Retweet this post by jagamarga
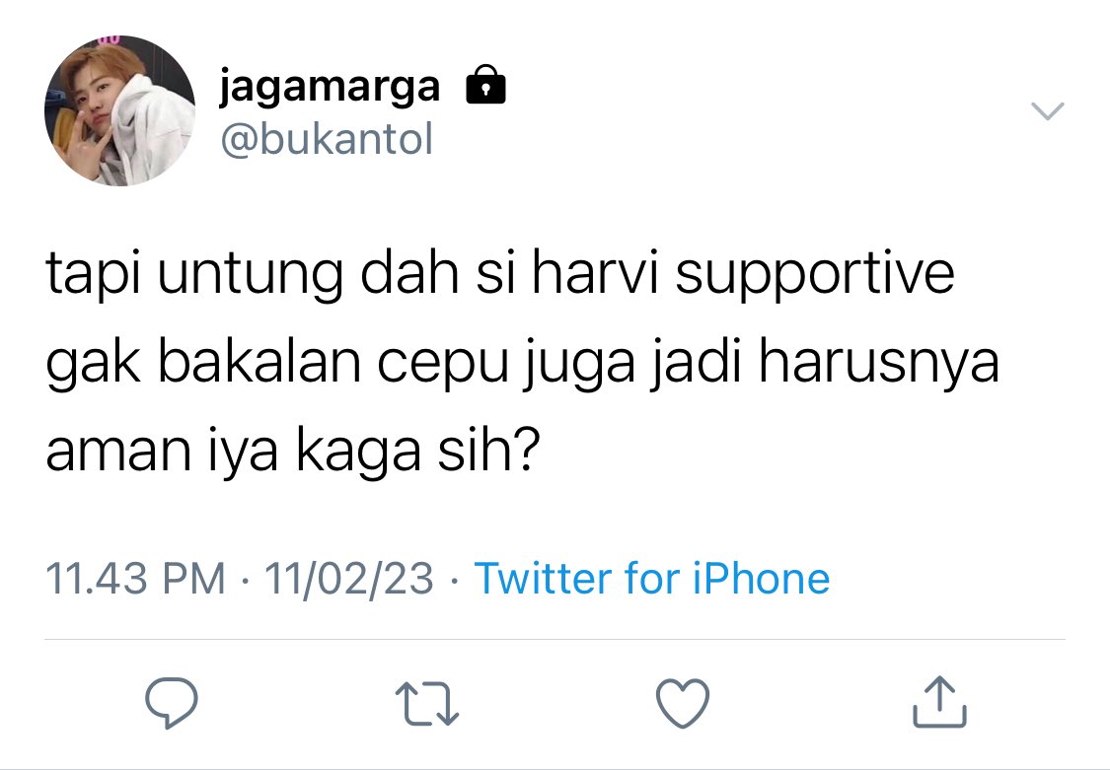This screenshot has height=770, width=1110. click(x=427, y=704)
